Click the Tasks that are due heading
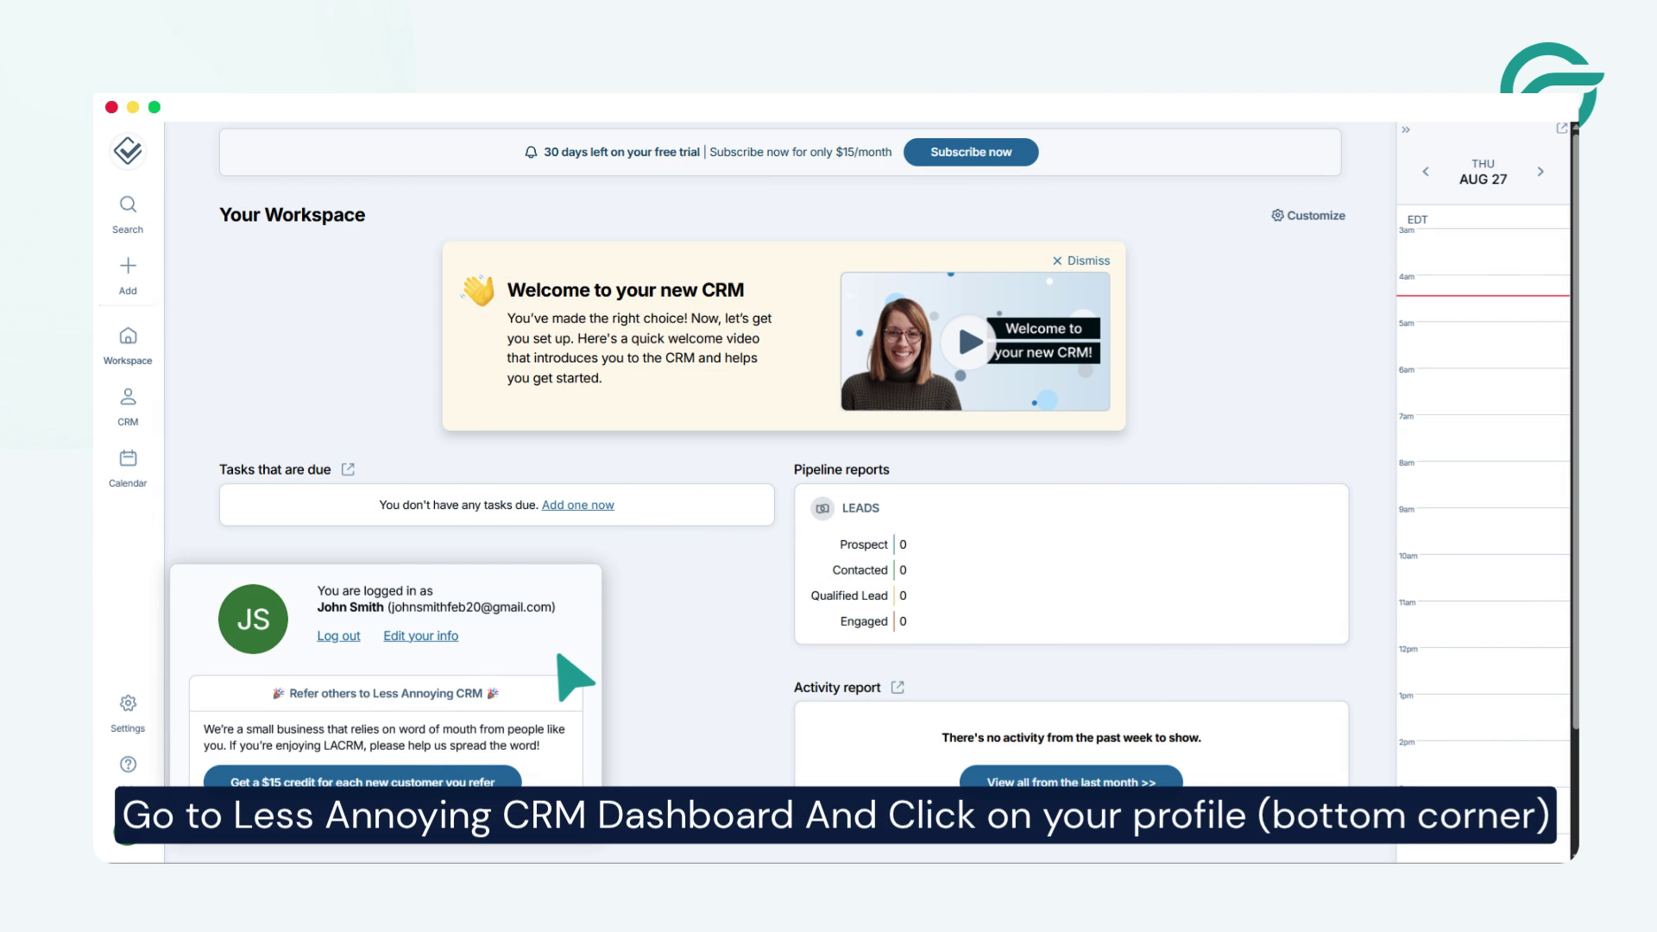The width and height of the screenshot is (1657, 932). tap(274, 469)
